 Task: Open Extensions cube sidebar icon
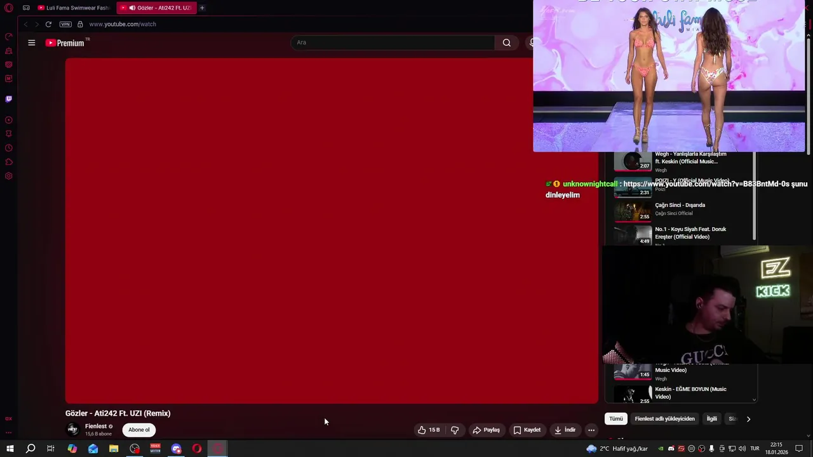pyautogui.click(x=9, y=162)
